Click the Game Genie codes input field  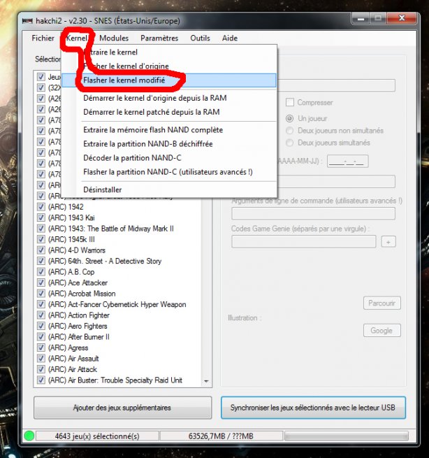click(x=303, y=242)
